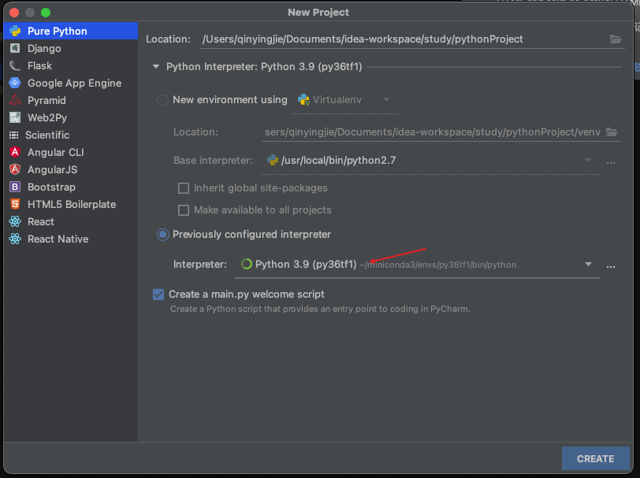Click the Django dj icon
Image resolution: width=640 pixels, height=478 pixels.
pyautogui.click(x=15, y=48)
